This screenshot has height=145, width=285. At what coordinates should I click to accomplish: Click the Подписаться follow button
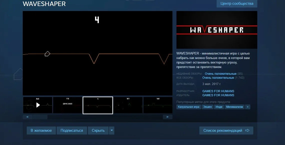pos(72,130)
